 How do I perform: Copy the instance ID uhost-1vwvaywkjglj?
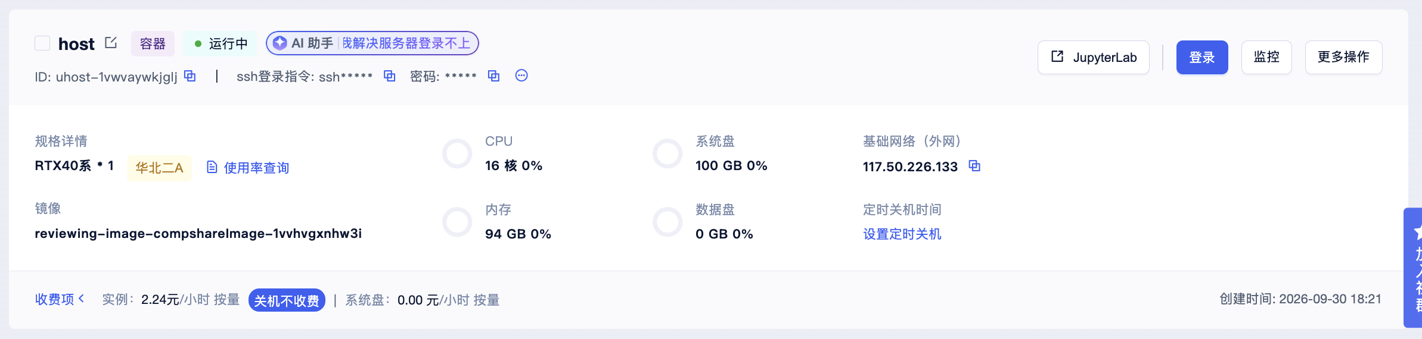(x=190, y=76)
